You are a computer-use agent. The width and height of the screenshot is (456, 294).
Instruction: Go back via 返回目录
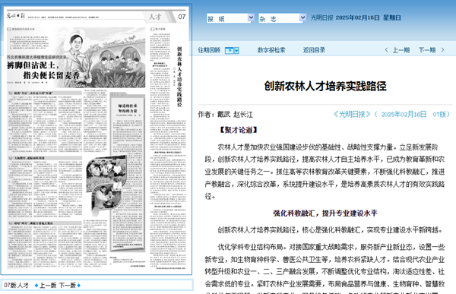coord(314,50)
